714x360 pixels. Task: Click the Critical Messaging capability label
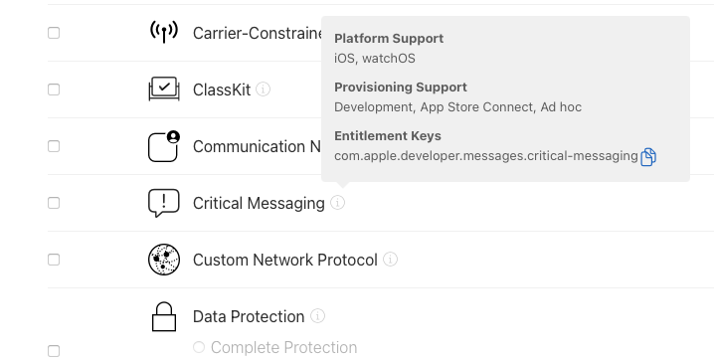[259, 203]
